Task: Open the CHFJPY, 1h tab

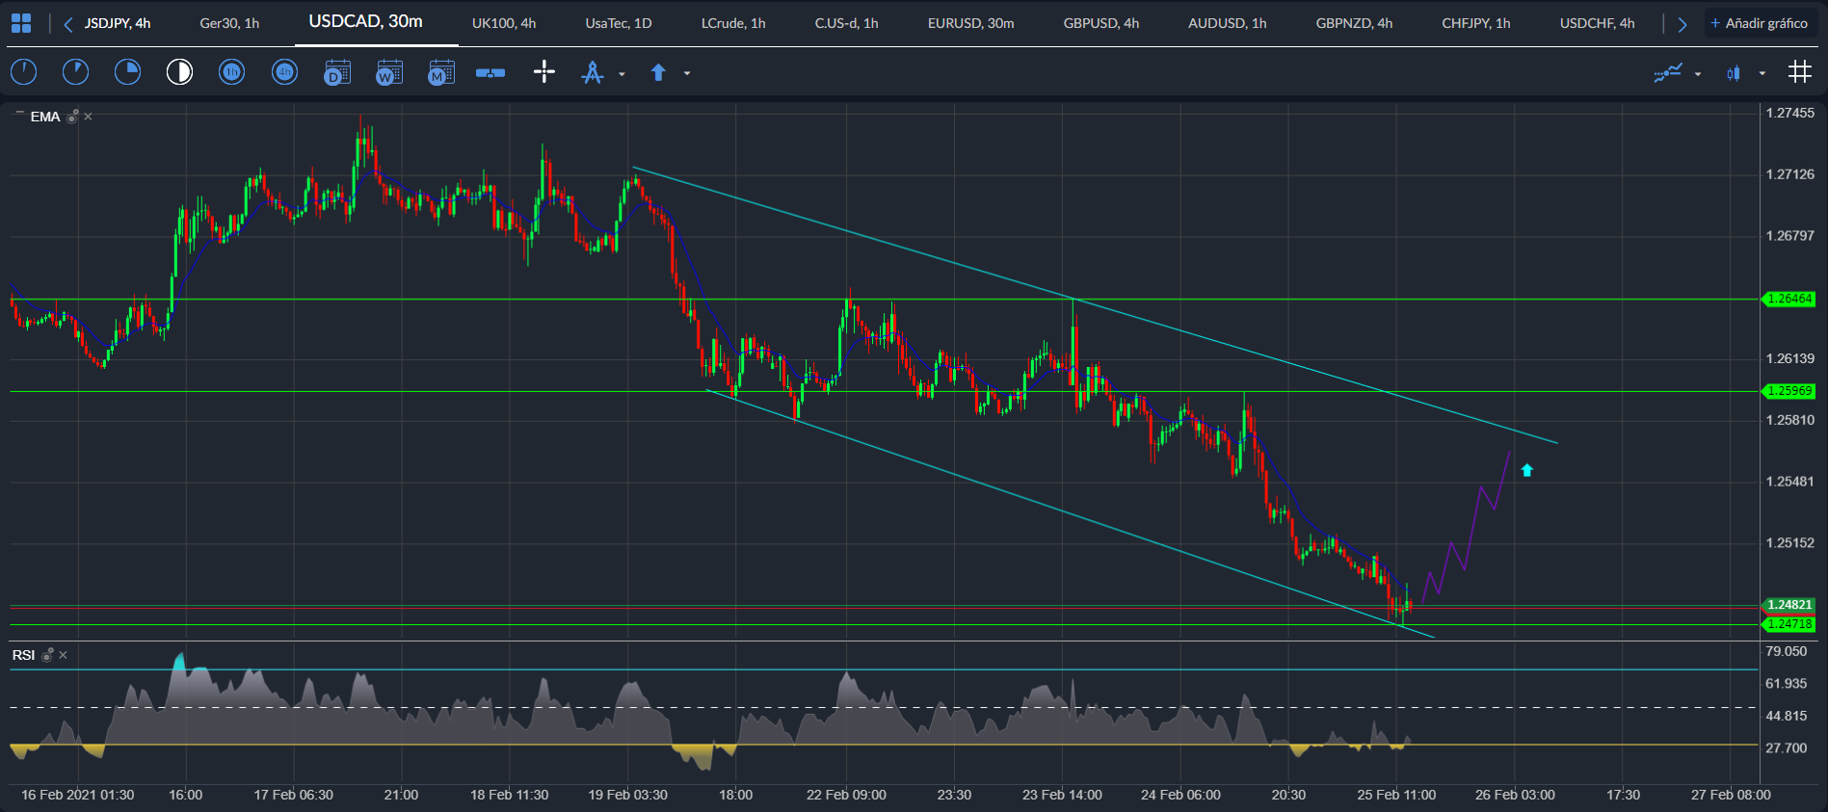Action: click(x=1476, y=23)
